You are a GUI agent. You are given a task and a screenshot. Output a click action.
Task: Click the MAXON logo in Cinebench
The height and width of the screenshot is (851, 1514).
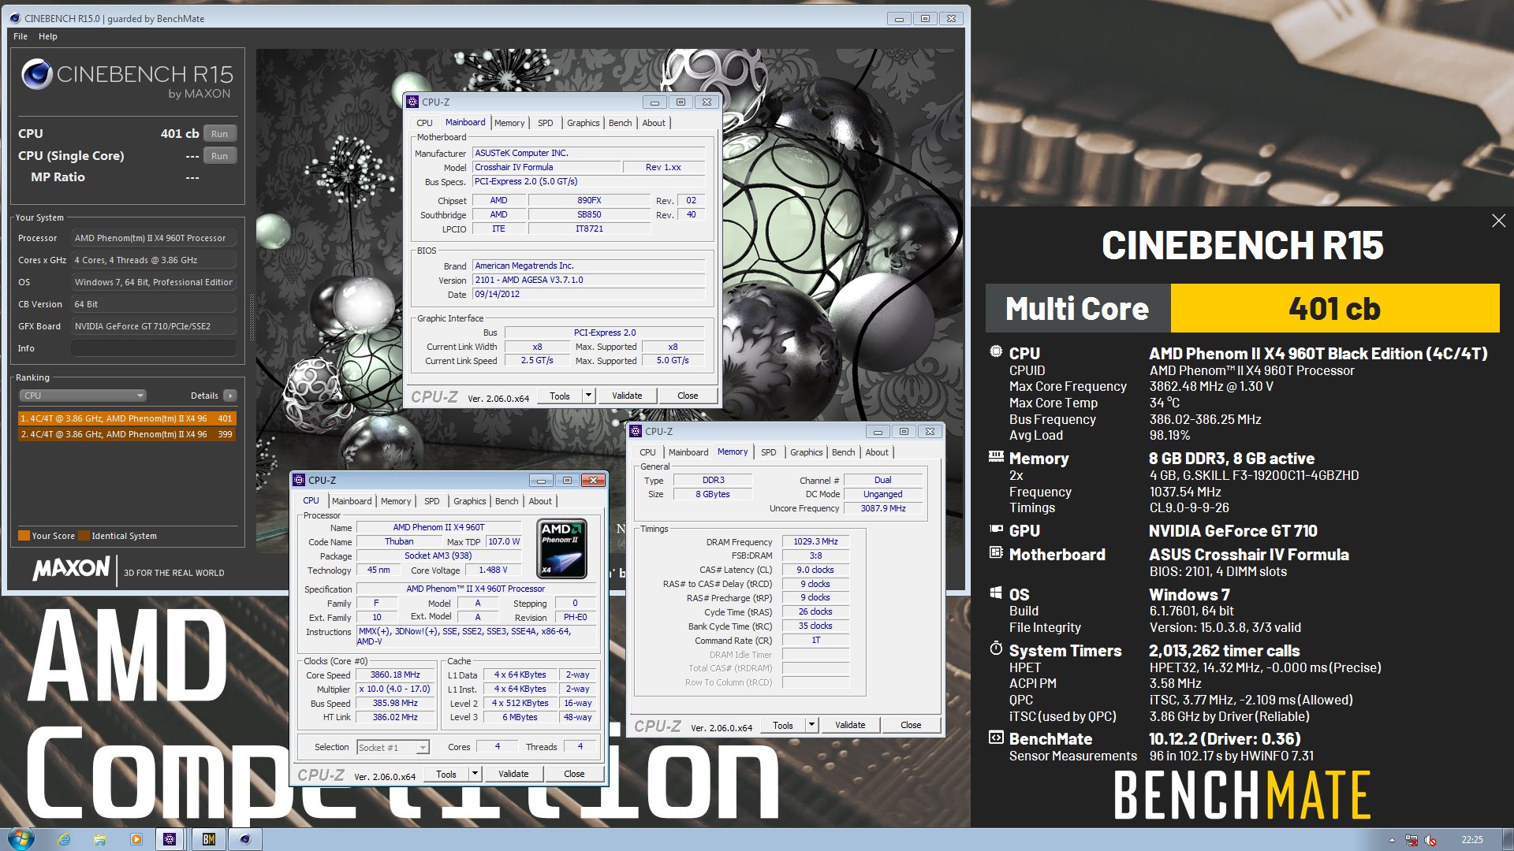(71, 568)
